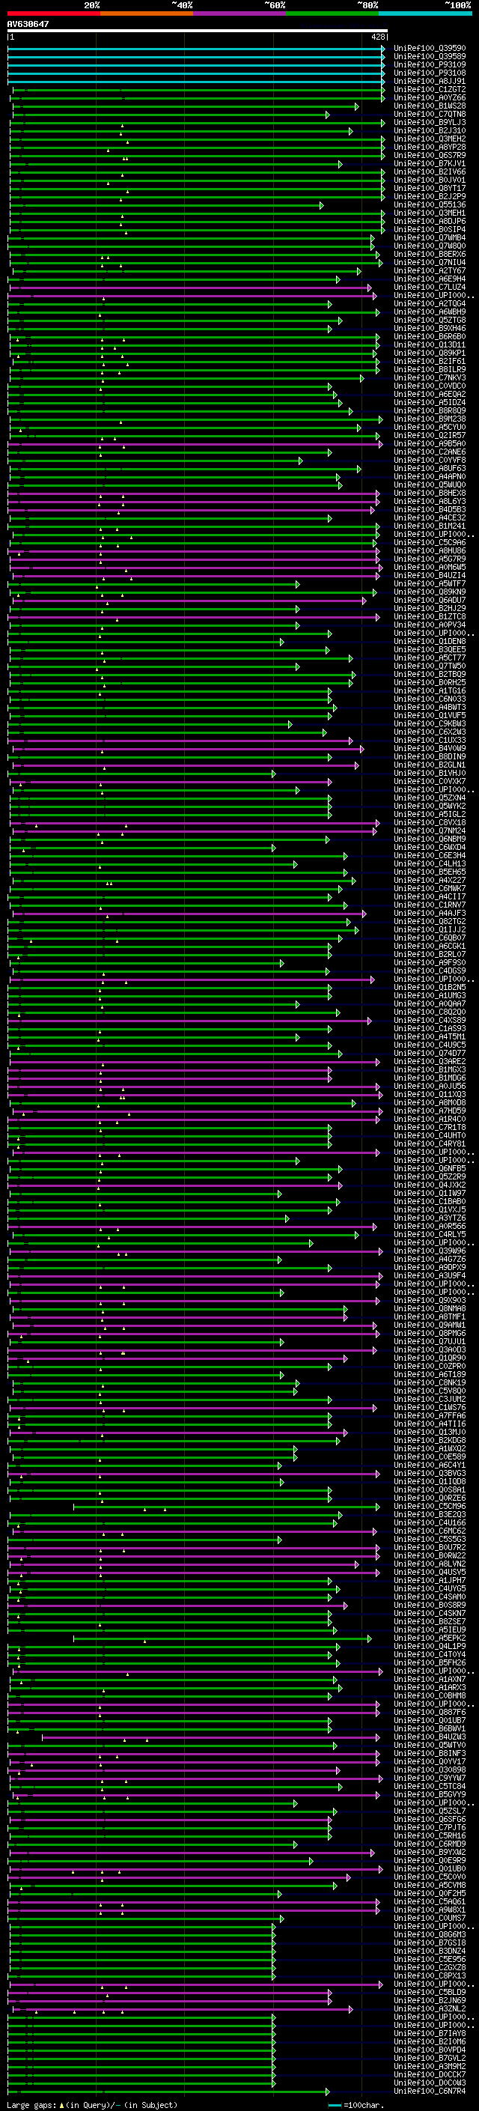This screenshot has height=2111, width=479.
Task: Select the UniRef100_B8ERX6 label
Action: point(430,254)
